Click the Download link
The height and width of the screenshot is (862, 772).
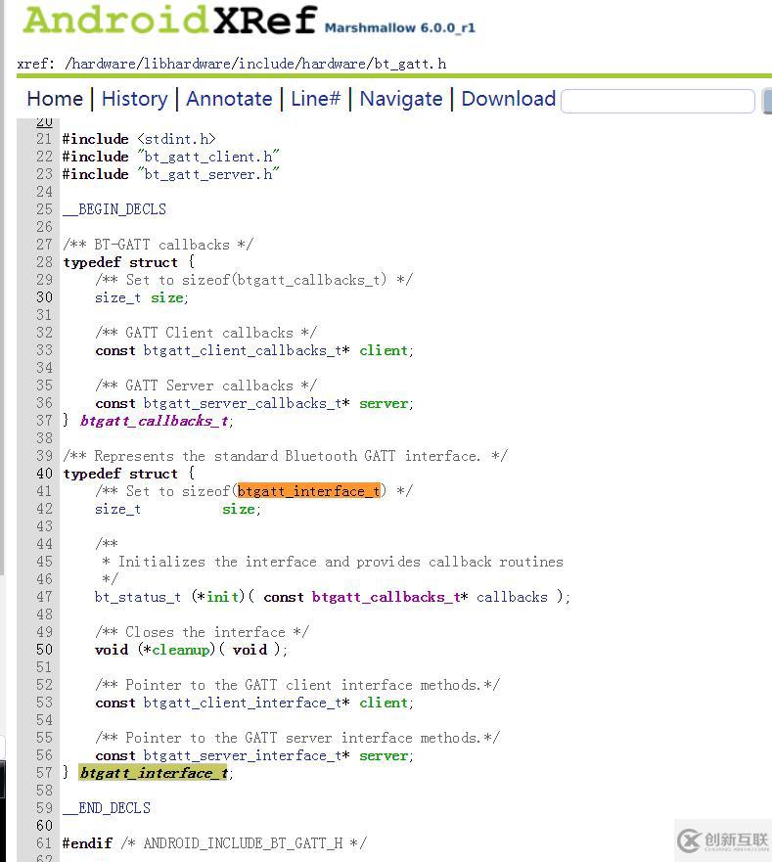click(509, 99)
